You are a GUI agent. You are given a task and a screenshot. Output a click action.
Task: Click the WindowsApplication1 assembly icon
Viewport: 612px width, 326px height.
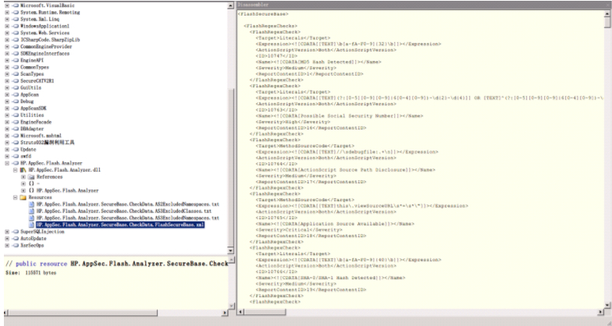(x=16, y=27)
